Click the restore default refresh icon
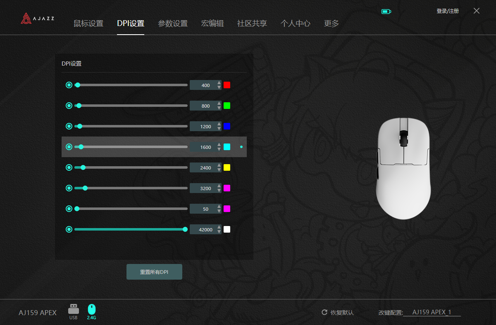 tap(324, 312)
